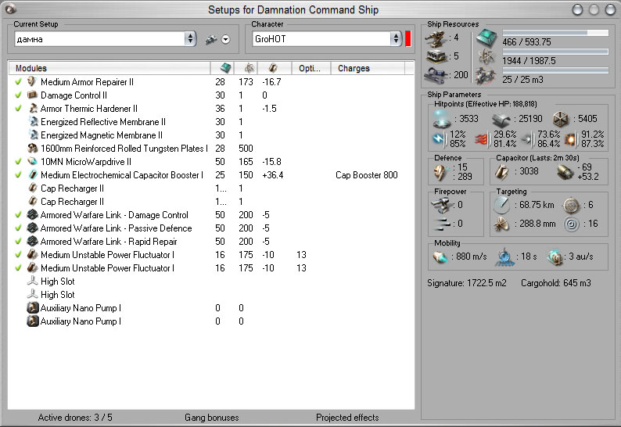621x427 pixels.
Task: Click the capacitor column header icon
Action: point(273,68)
